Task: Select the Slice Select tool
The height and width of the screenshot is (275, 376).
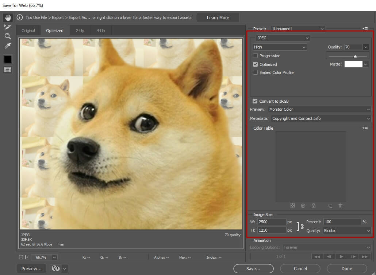Action: tap(8, 27)
